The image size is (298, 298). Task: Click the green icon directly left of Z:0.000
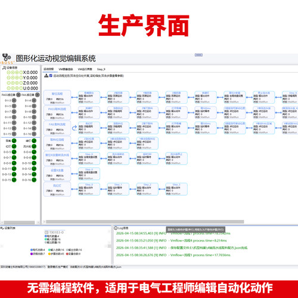[x=21, y=83]
